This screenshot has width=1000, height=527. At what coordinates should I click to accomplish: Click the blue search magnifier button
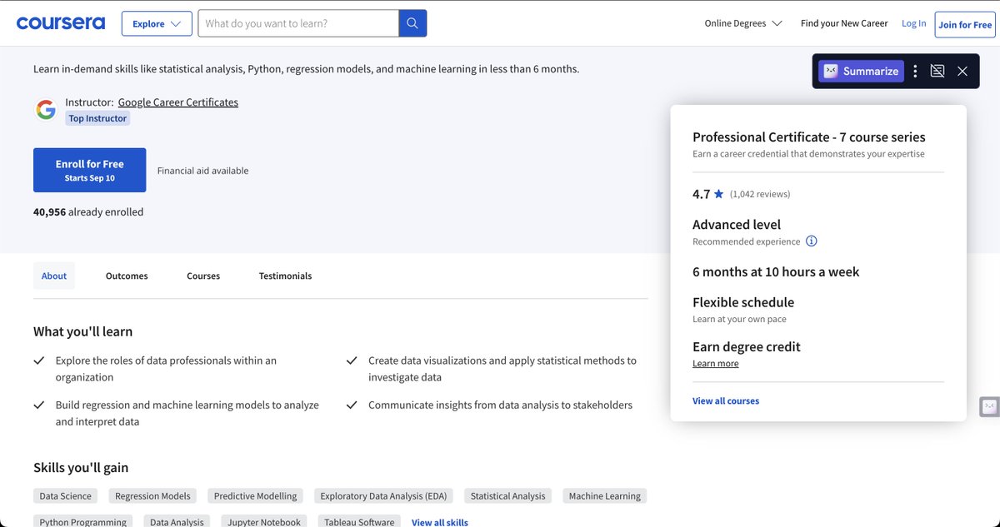[x=412, y=23]
